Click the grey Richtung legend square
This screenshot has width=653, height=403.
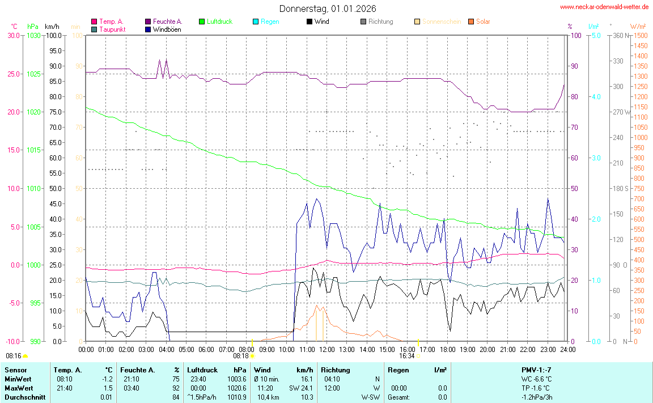point(363,22)
